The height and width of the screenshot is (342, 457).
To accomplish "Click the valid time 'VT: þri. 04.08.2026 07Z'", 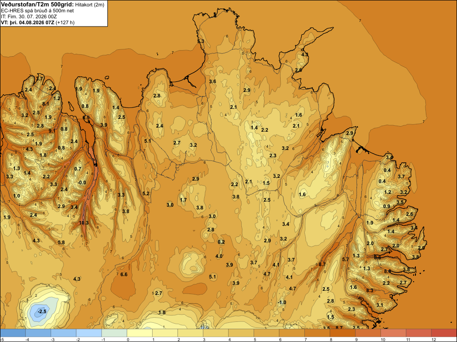I will [27, 22].
